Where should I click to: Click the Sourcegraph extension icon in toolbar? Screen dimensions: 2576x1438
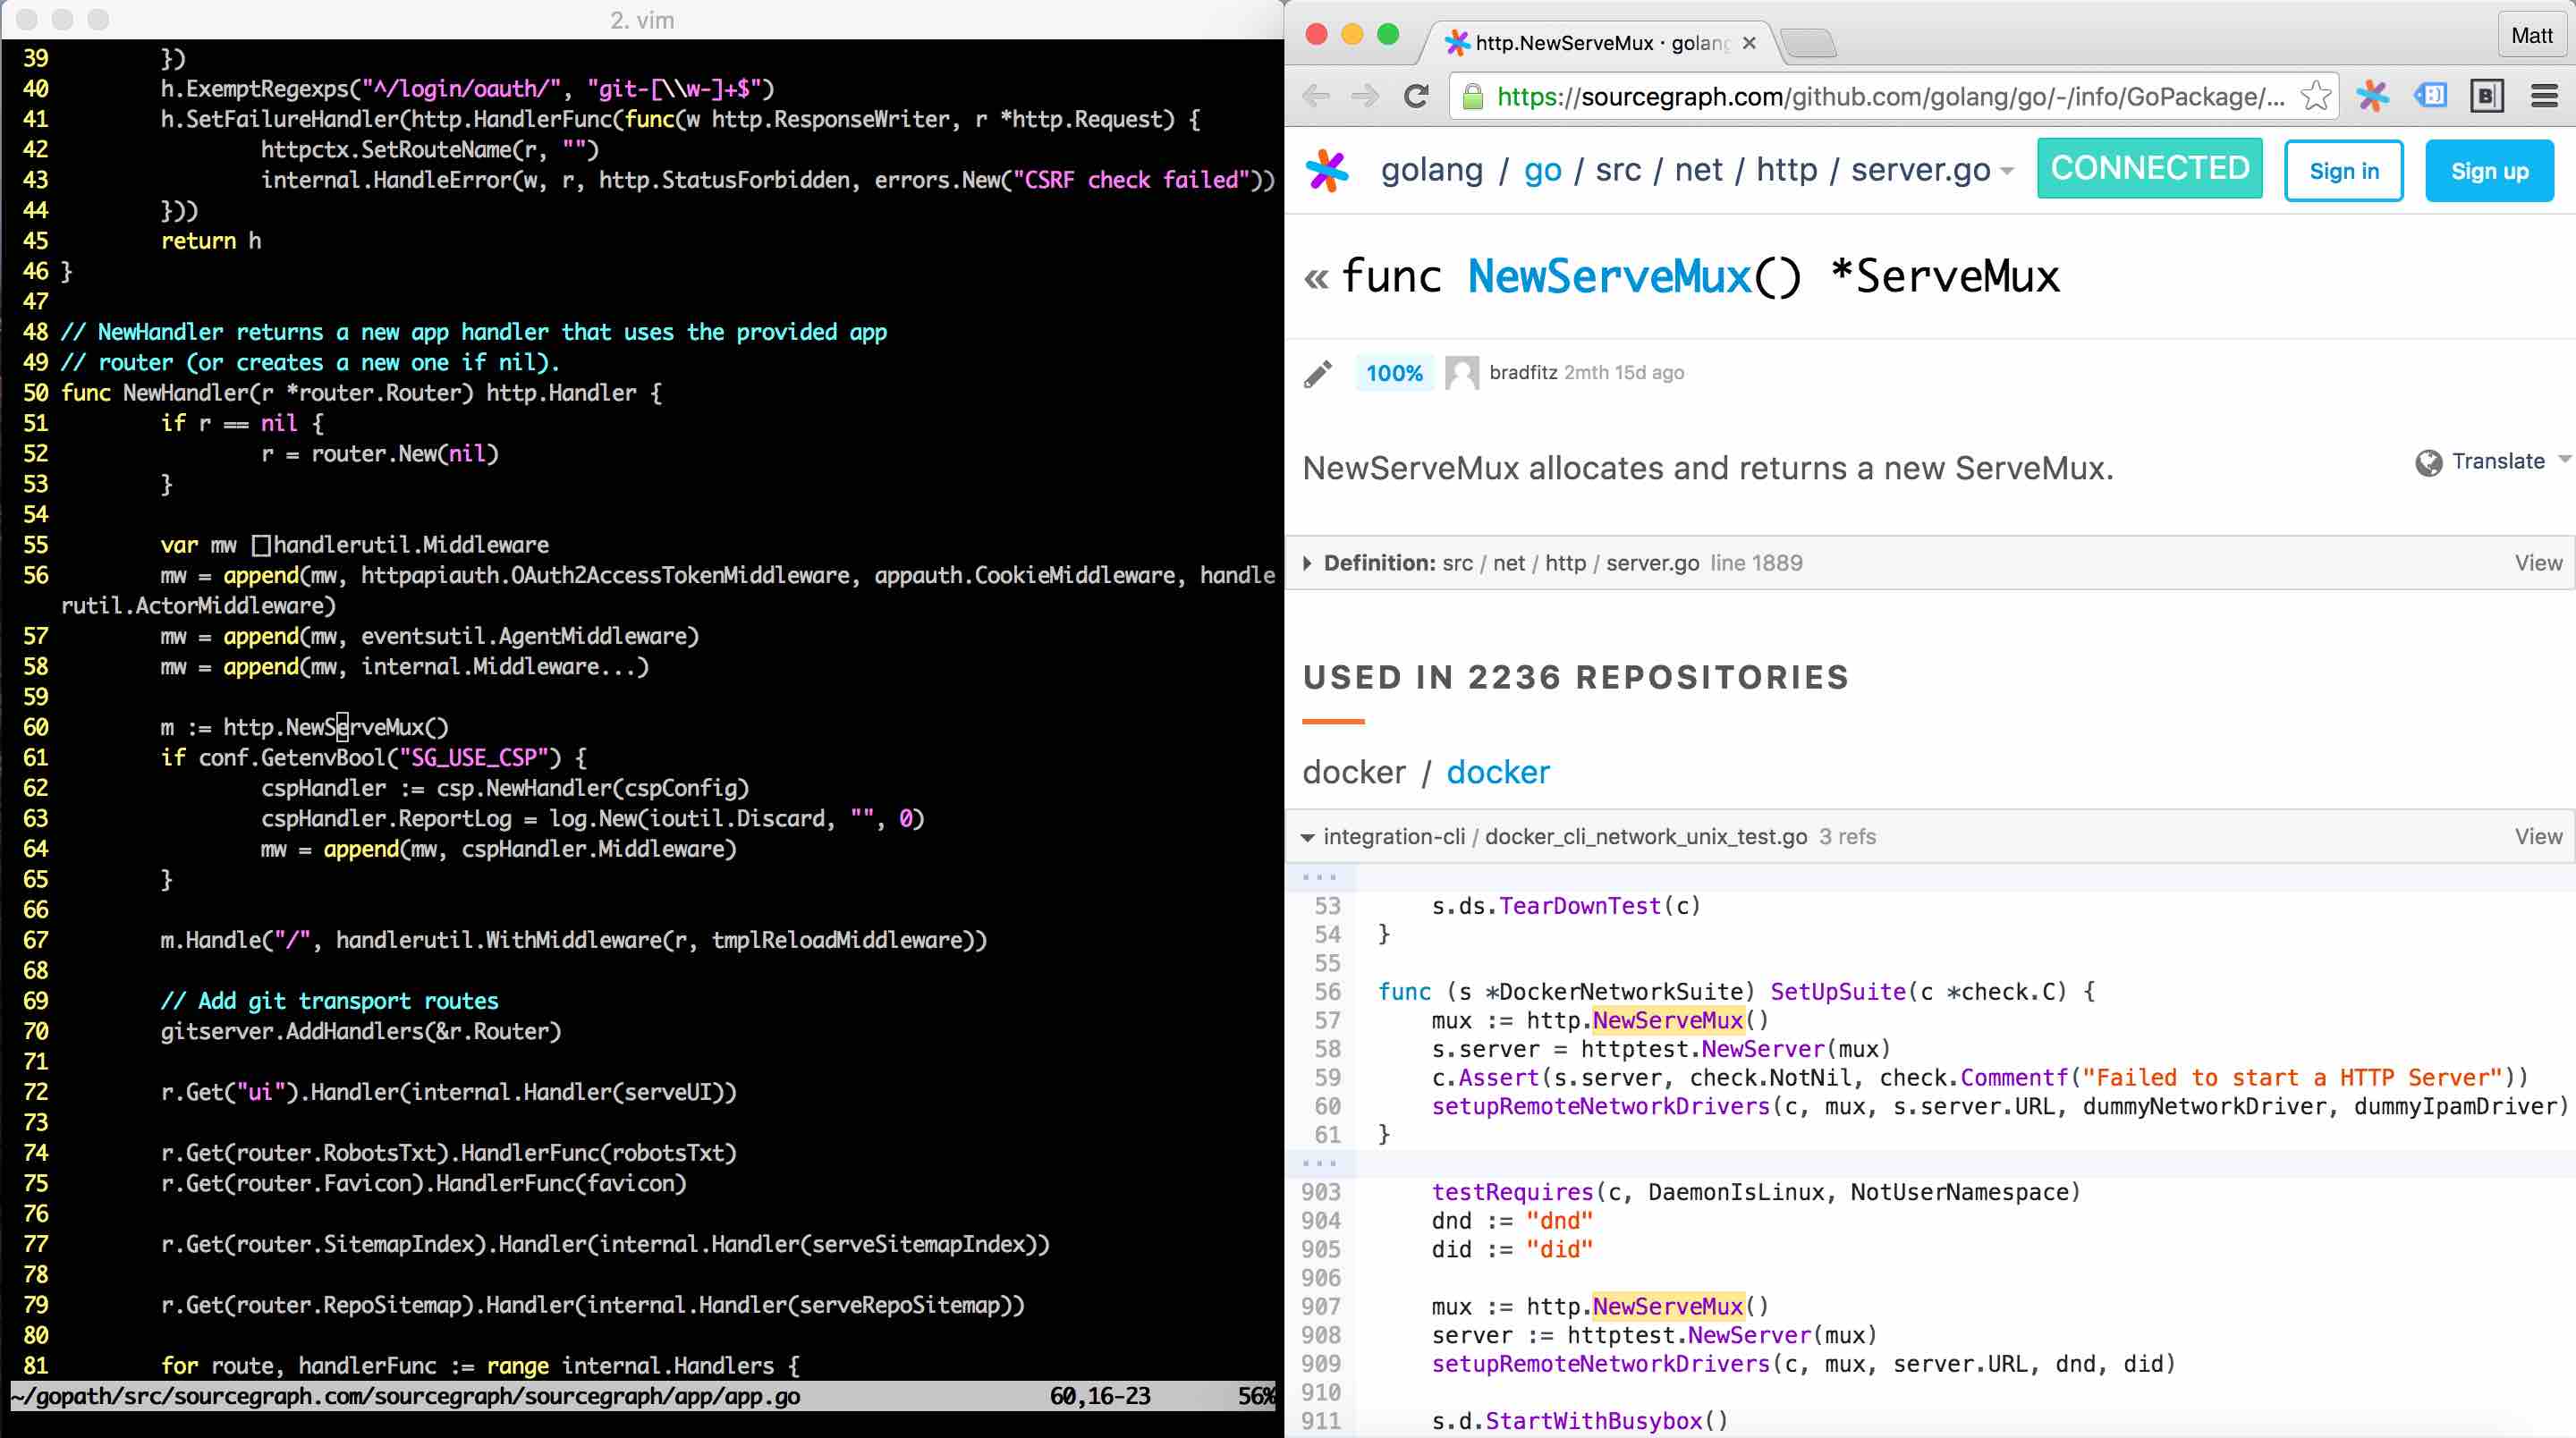pyautogui.click(x=2372, y=96)
